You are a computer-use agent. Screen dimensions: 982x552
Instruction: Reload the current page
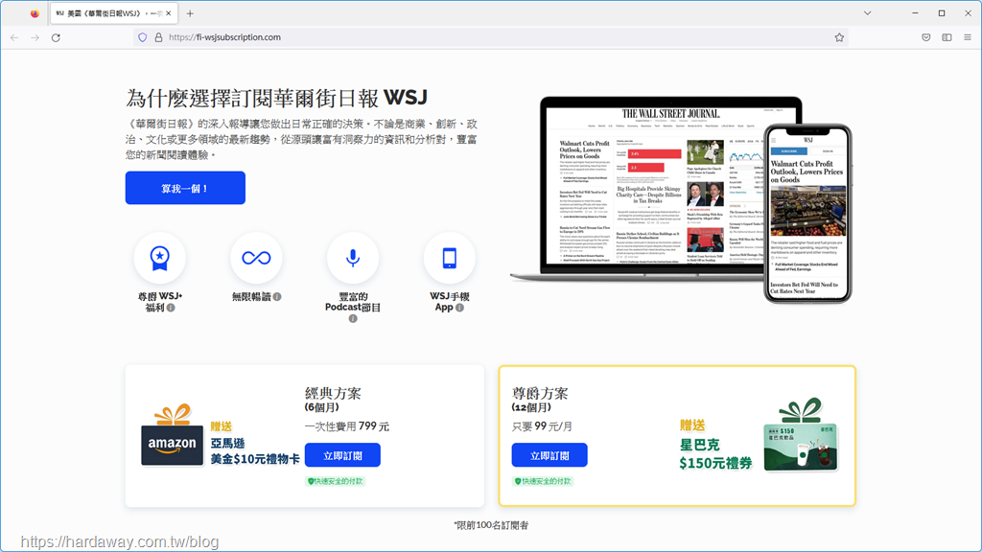[56, 37]
